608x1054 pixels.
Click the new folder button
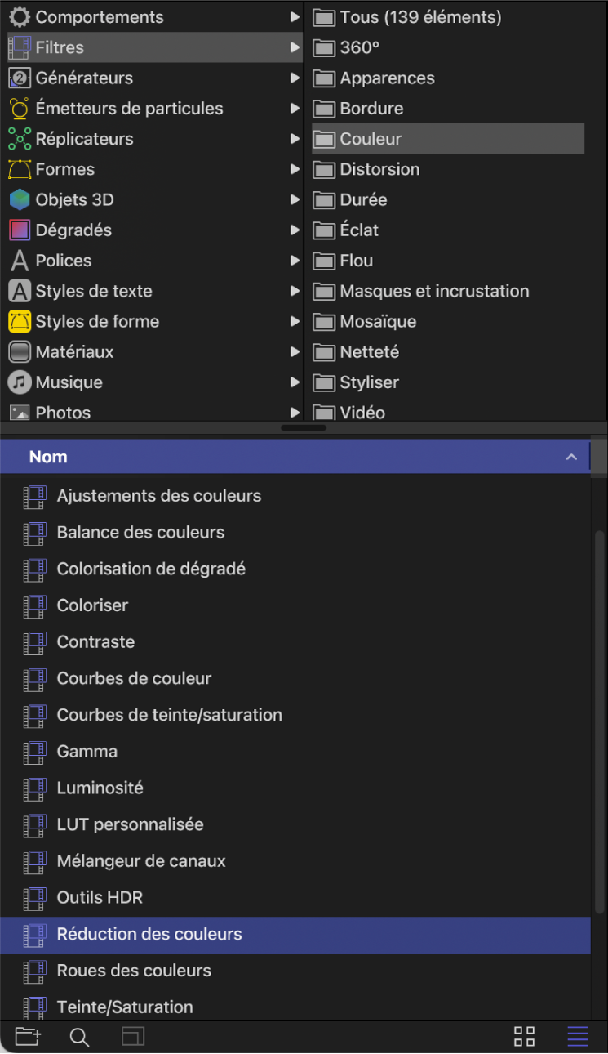click(27, 1036)
